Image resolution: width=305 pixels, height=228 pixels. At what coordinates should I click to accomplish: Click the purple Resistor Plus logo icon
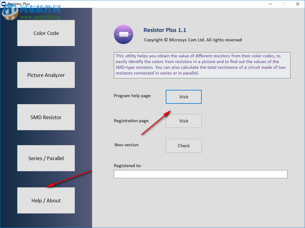[123, 34]
